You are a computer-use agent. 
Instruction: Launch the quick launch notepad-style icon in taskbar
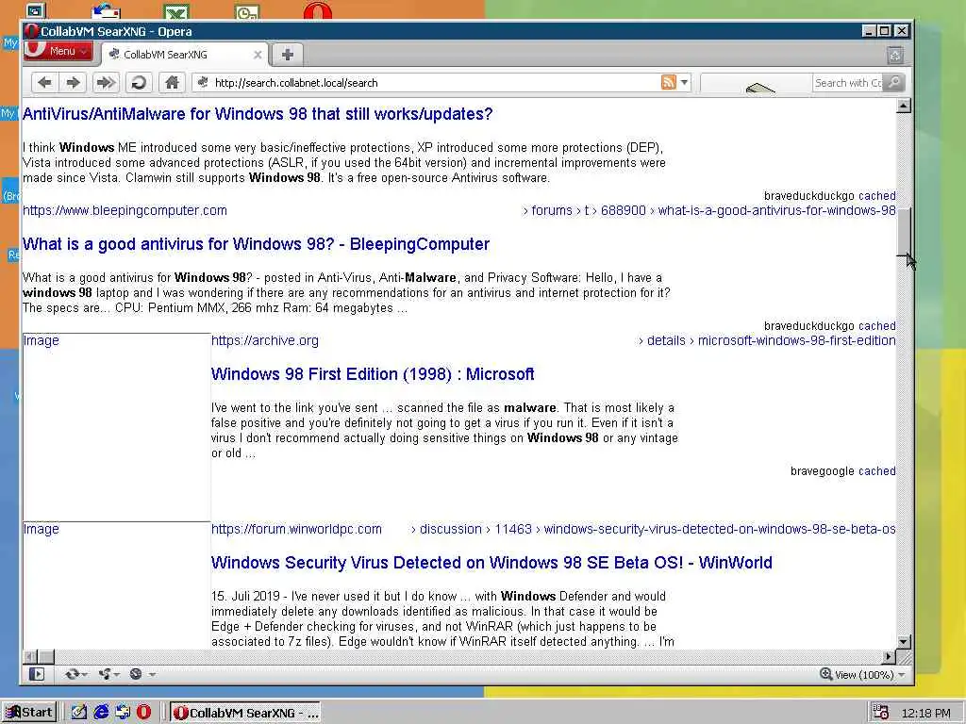[x=79, y=713]
